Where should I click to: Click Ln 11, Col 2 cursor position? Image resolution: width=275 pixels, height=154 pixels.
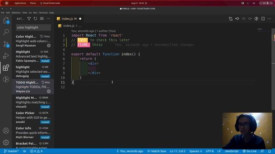pos(177,151)
